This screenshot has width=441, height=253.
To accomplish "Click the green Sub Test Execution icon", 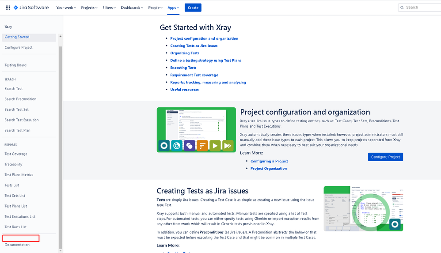I will click(x=228, y=146).
